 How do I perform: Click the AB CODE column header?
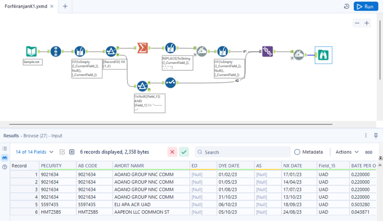click(94, 166)
